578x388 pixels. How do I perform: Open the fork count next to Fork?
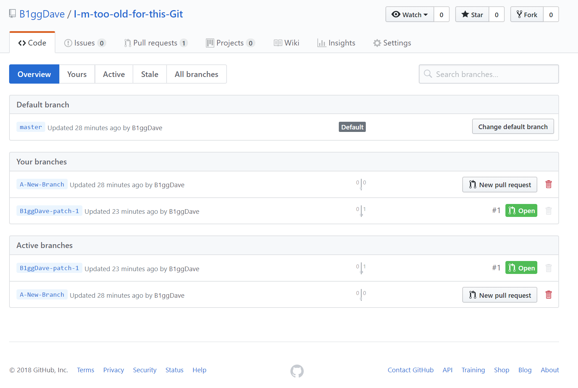coord(551,14)
